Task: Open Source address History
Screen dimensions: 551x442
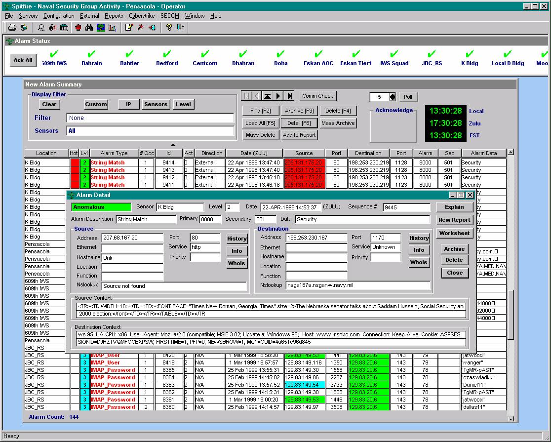Action: click(237, 239)
